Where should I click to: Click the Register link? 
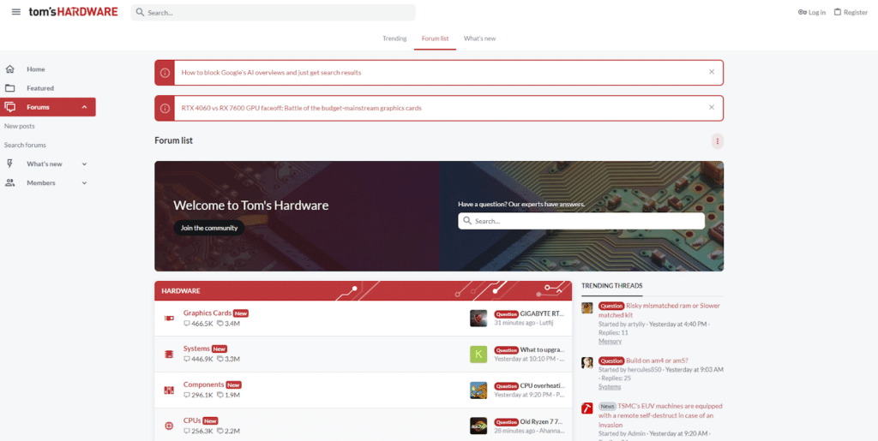coord(851,12)
